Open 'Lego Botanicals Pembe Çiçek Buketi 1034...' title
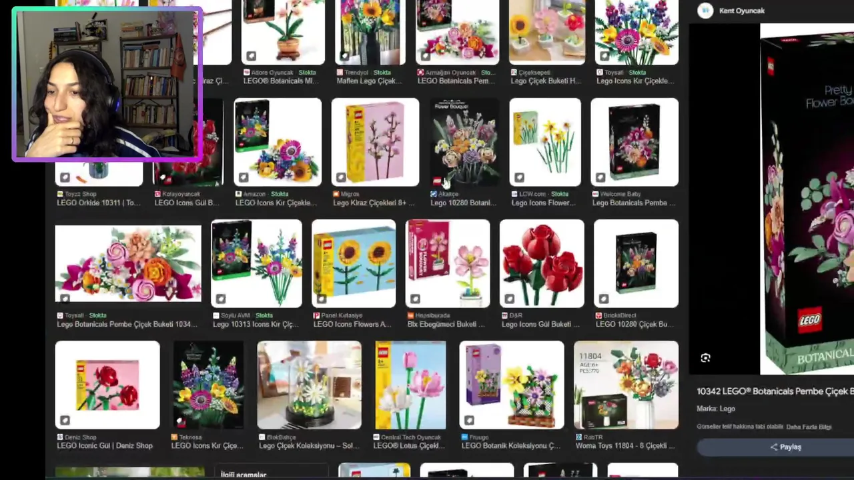 (127, 324)
